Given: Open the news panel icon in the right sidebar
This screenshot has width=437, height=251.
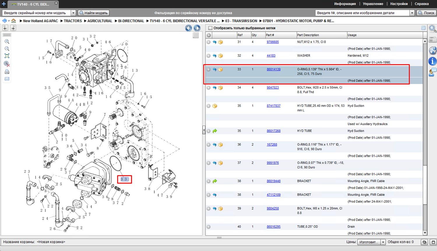Looking at the screenshot, I should (433, 40).
